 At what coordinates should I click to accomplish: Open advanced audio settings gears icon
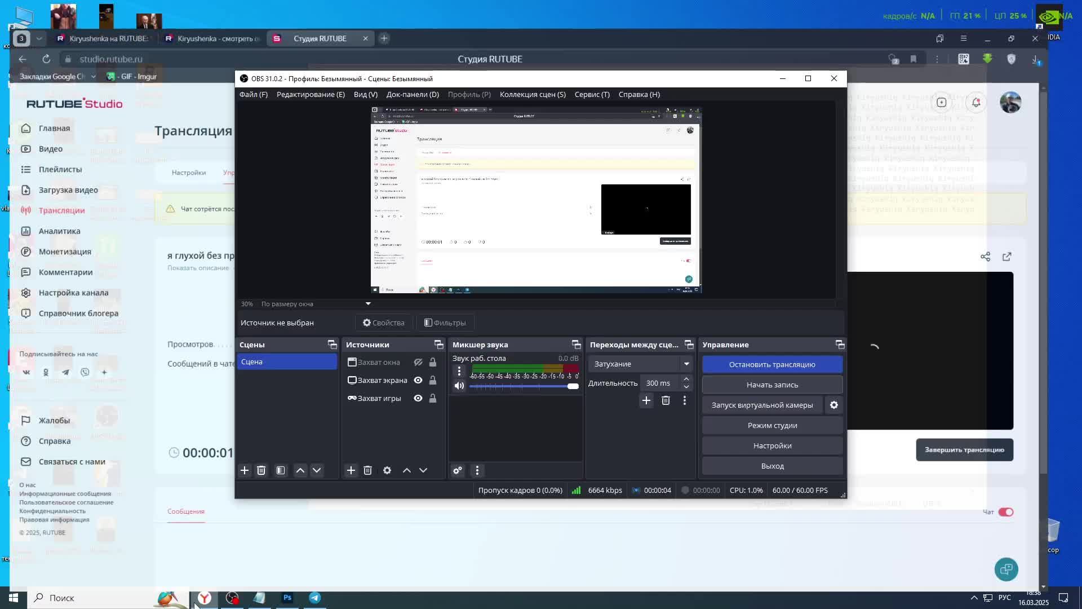(457, 470)
